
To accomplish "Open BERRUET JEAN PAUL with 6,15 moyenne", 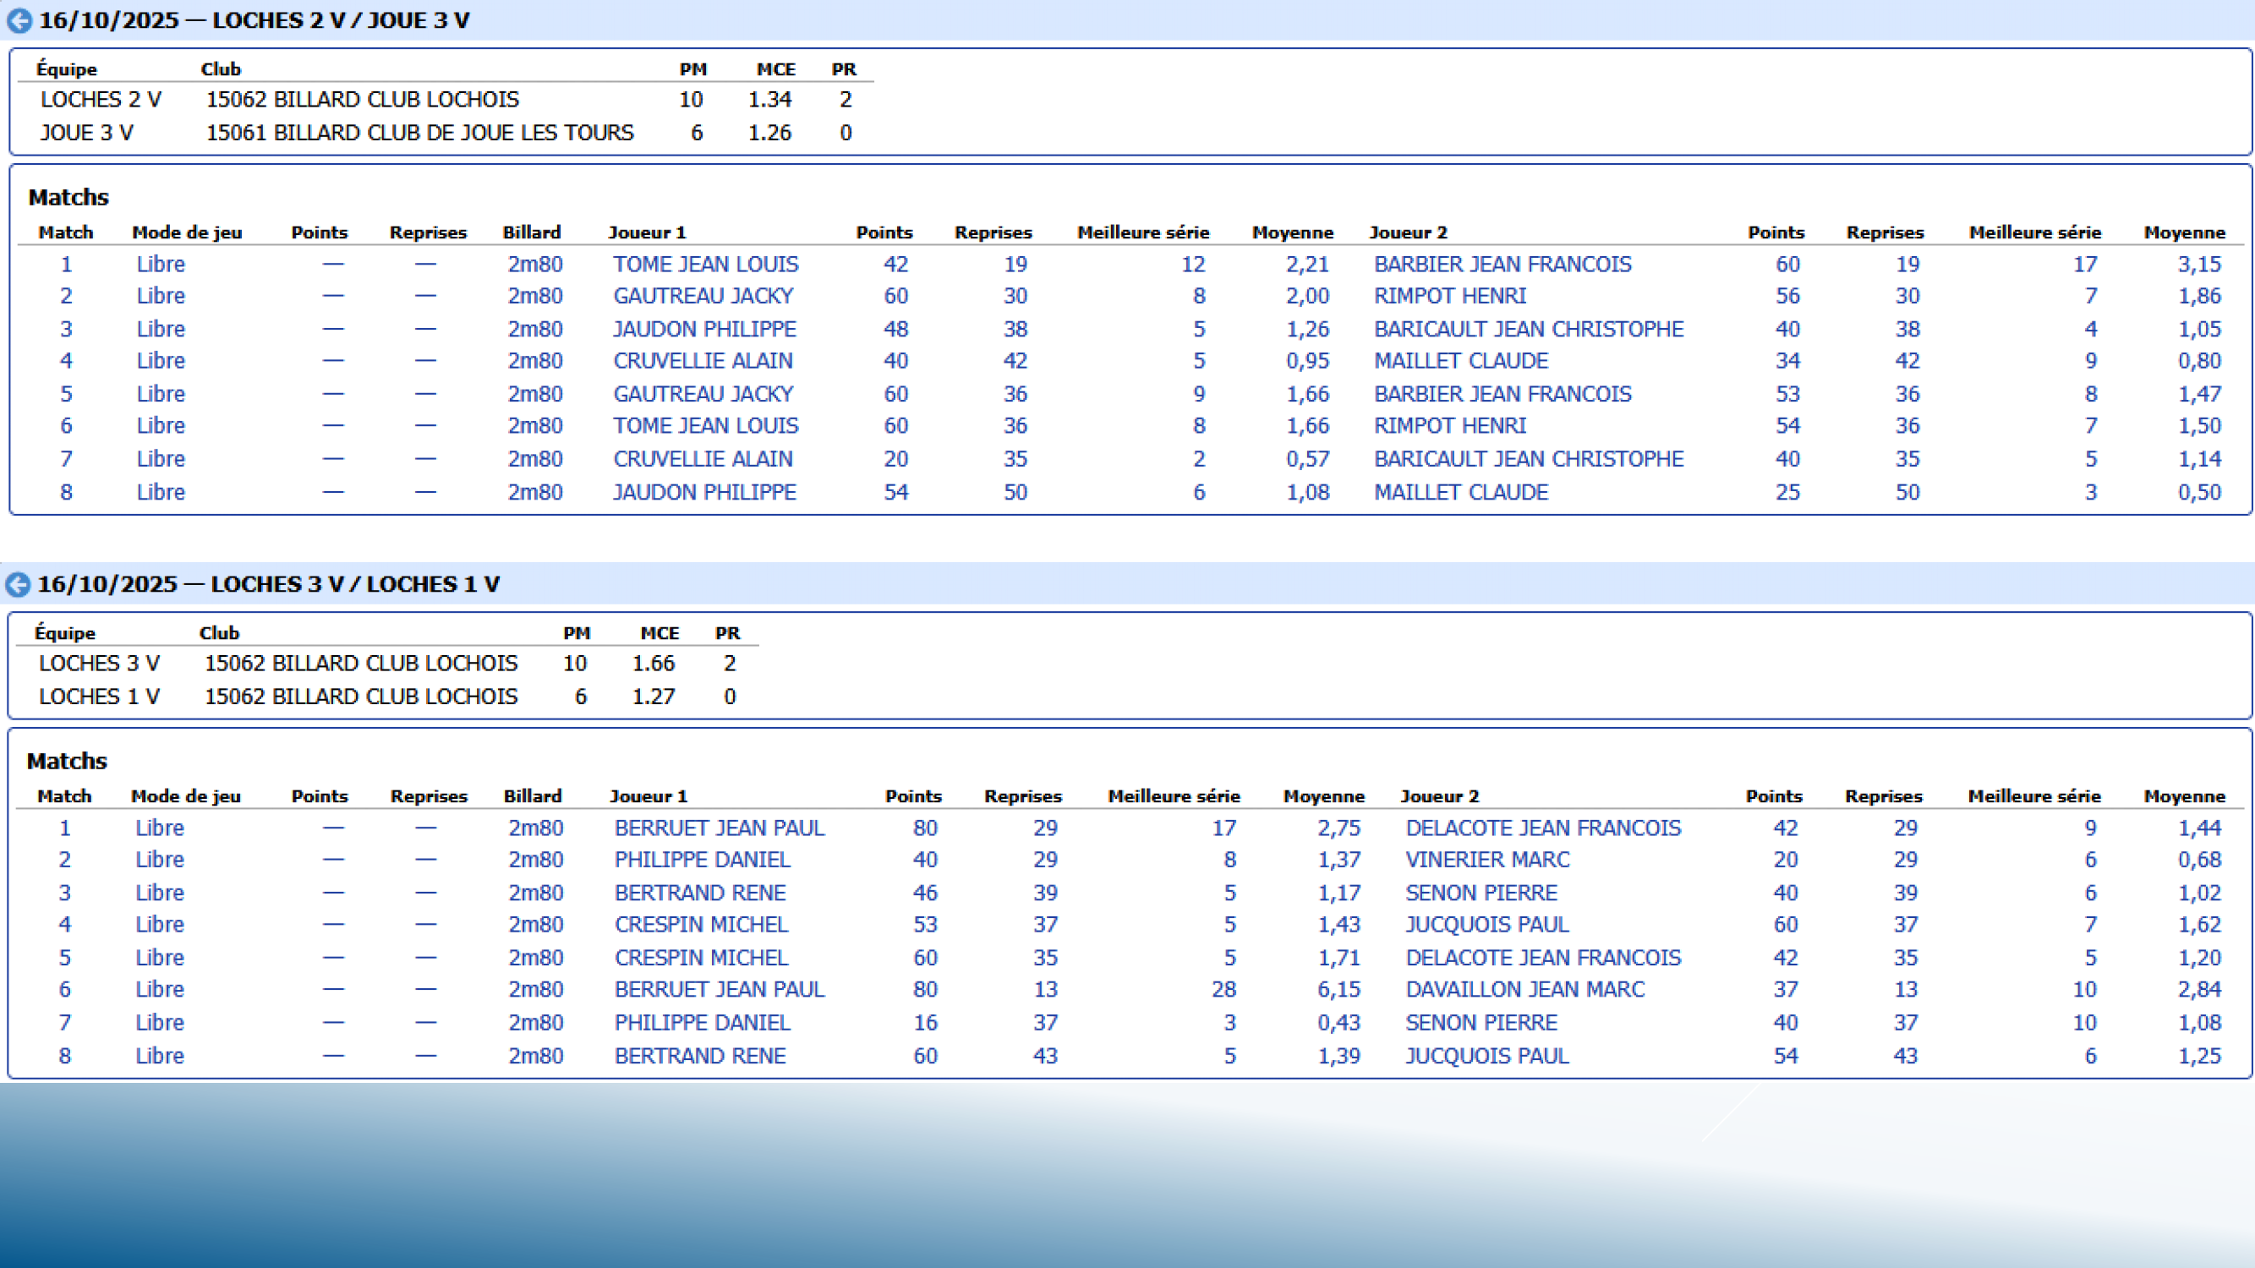I will pyautogui.click(x=719, y=990).
